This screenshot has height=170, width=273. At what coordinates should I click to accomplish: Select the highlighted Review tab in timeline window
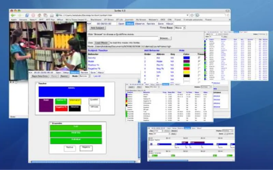point(187,128)
